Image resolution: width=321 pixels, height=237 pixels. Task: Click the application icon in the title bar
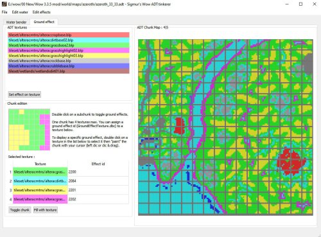[4, 4]
